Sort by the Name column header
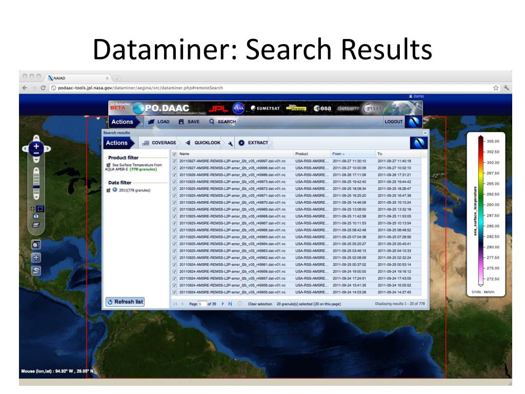The width and height of the screenshot is (525, 394). tap(235, 154)
